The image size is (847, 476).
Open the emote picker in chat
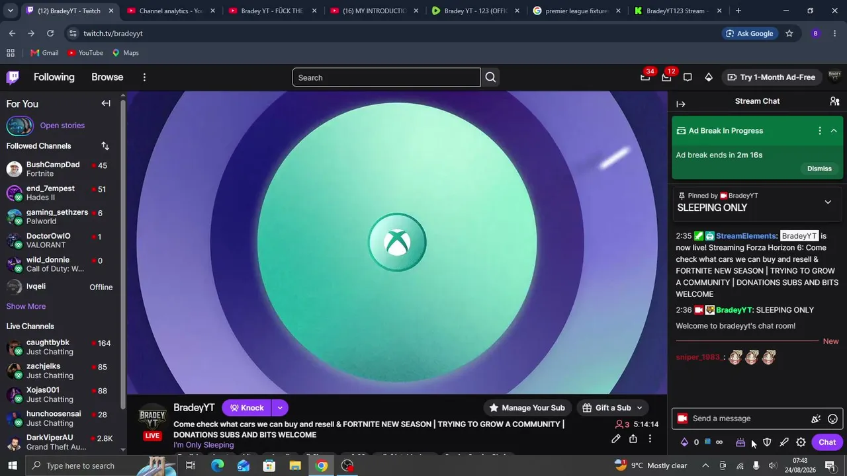833,418
